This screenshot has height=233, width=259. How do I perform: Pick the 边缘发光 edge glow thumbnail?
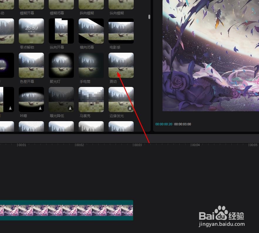(121, 100)
